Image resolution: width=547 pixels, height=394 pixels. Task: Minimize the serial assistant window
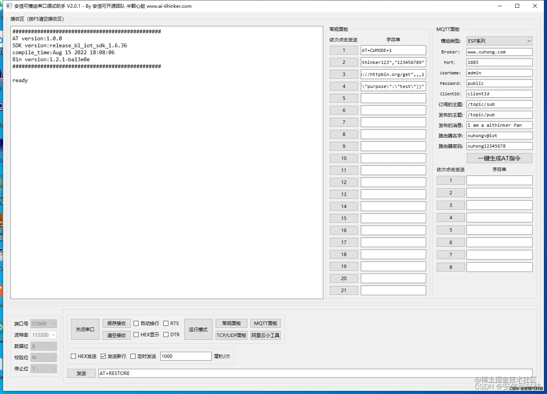[x=500, y=6]
